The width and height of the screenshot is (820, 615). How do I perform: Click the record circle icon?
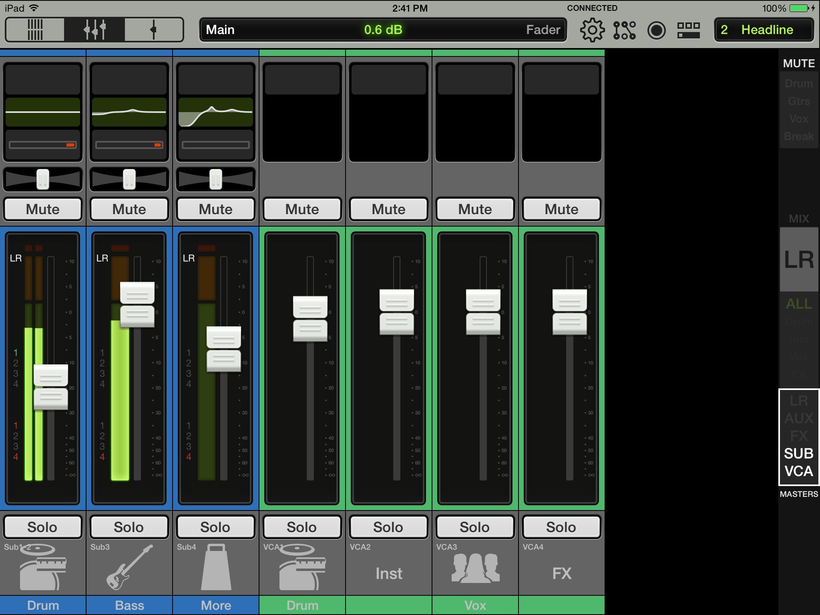656,30
